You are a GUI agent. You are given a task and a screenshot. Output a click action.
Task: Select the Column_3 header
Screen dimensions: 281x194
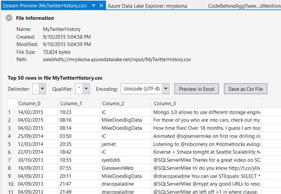click(x=207, y=103)
